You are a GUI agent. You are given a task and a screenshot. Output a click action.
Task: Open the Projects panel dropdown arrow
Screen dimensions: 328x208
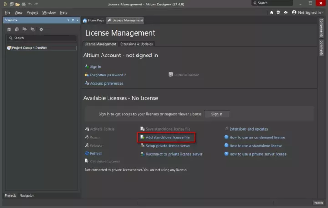coord(69,20)
